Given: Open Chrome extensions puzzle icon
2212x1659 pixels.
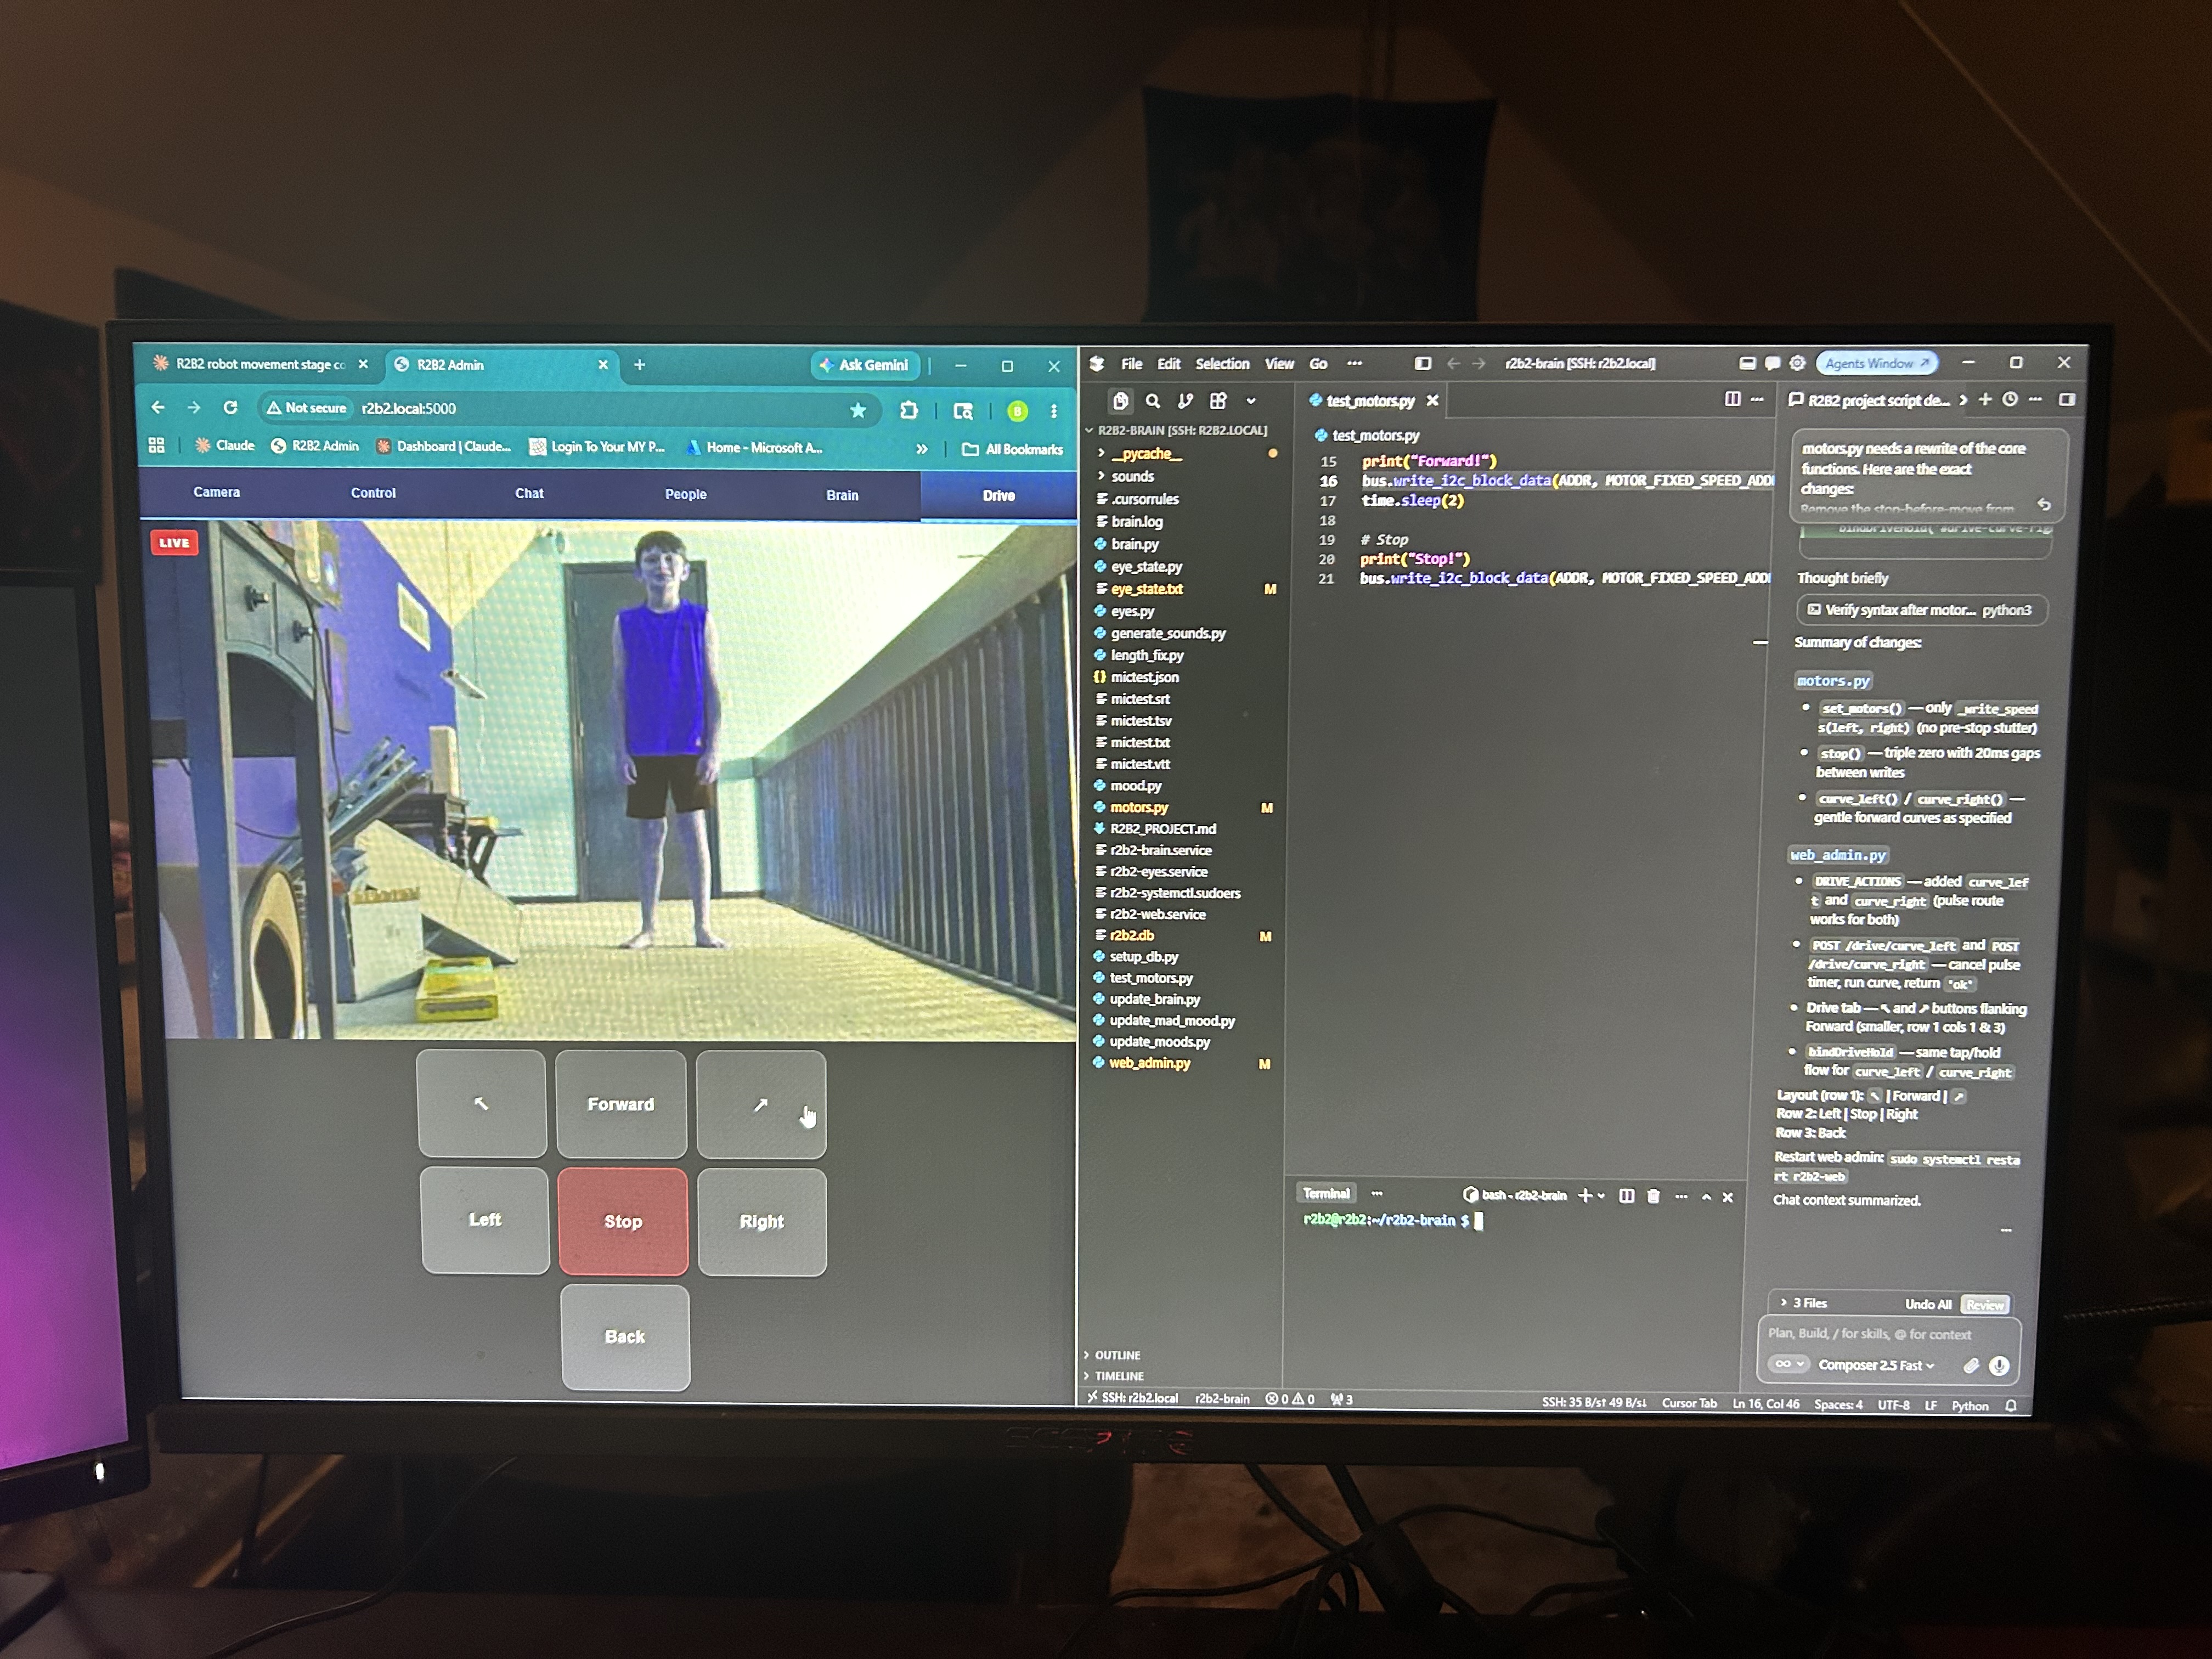Looking at the screenshot, I should 908,410.
